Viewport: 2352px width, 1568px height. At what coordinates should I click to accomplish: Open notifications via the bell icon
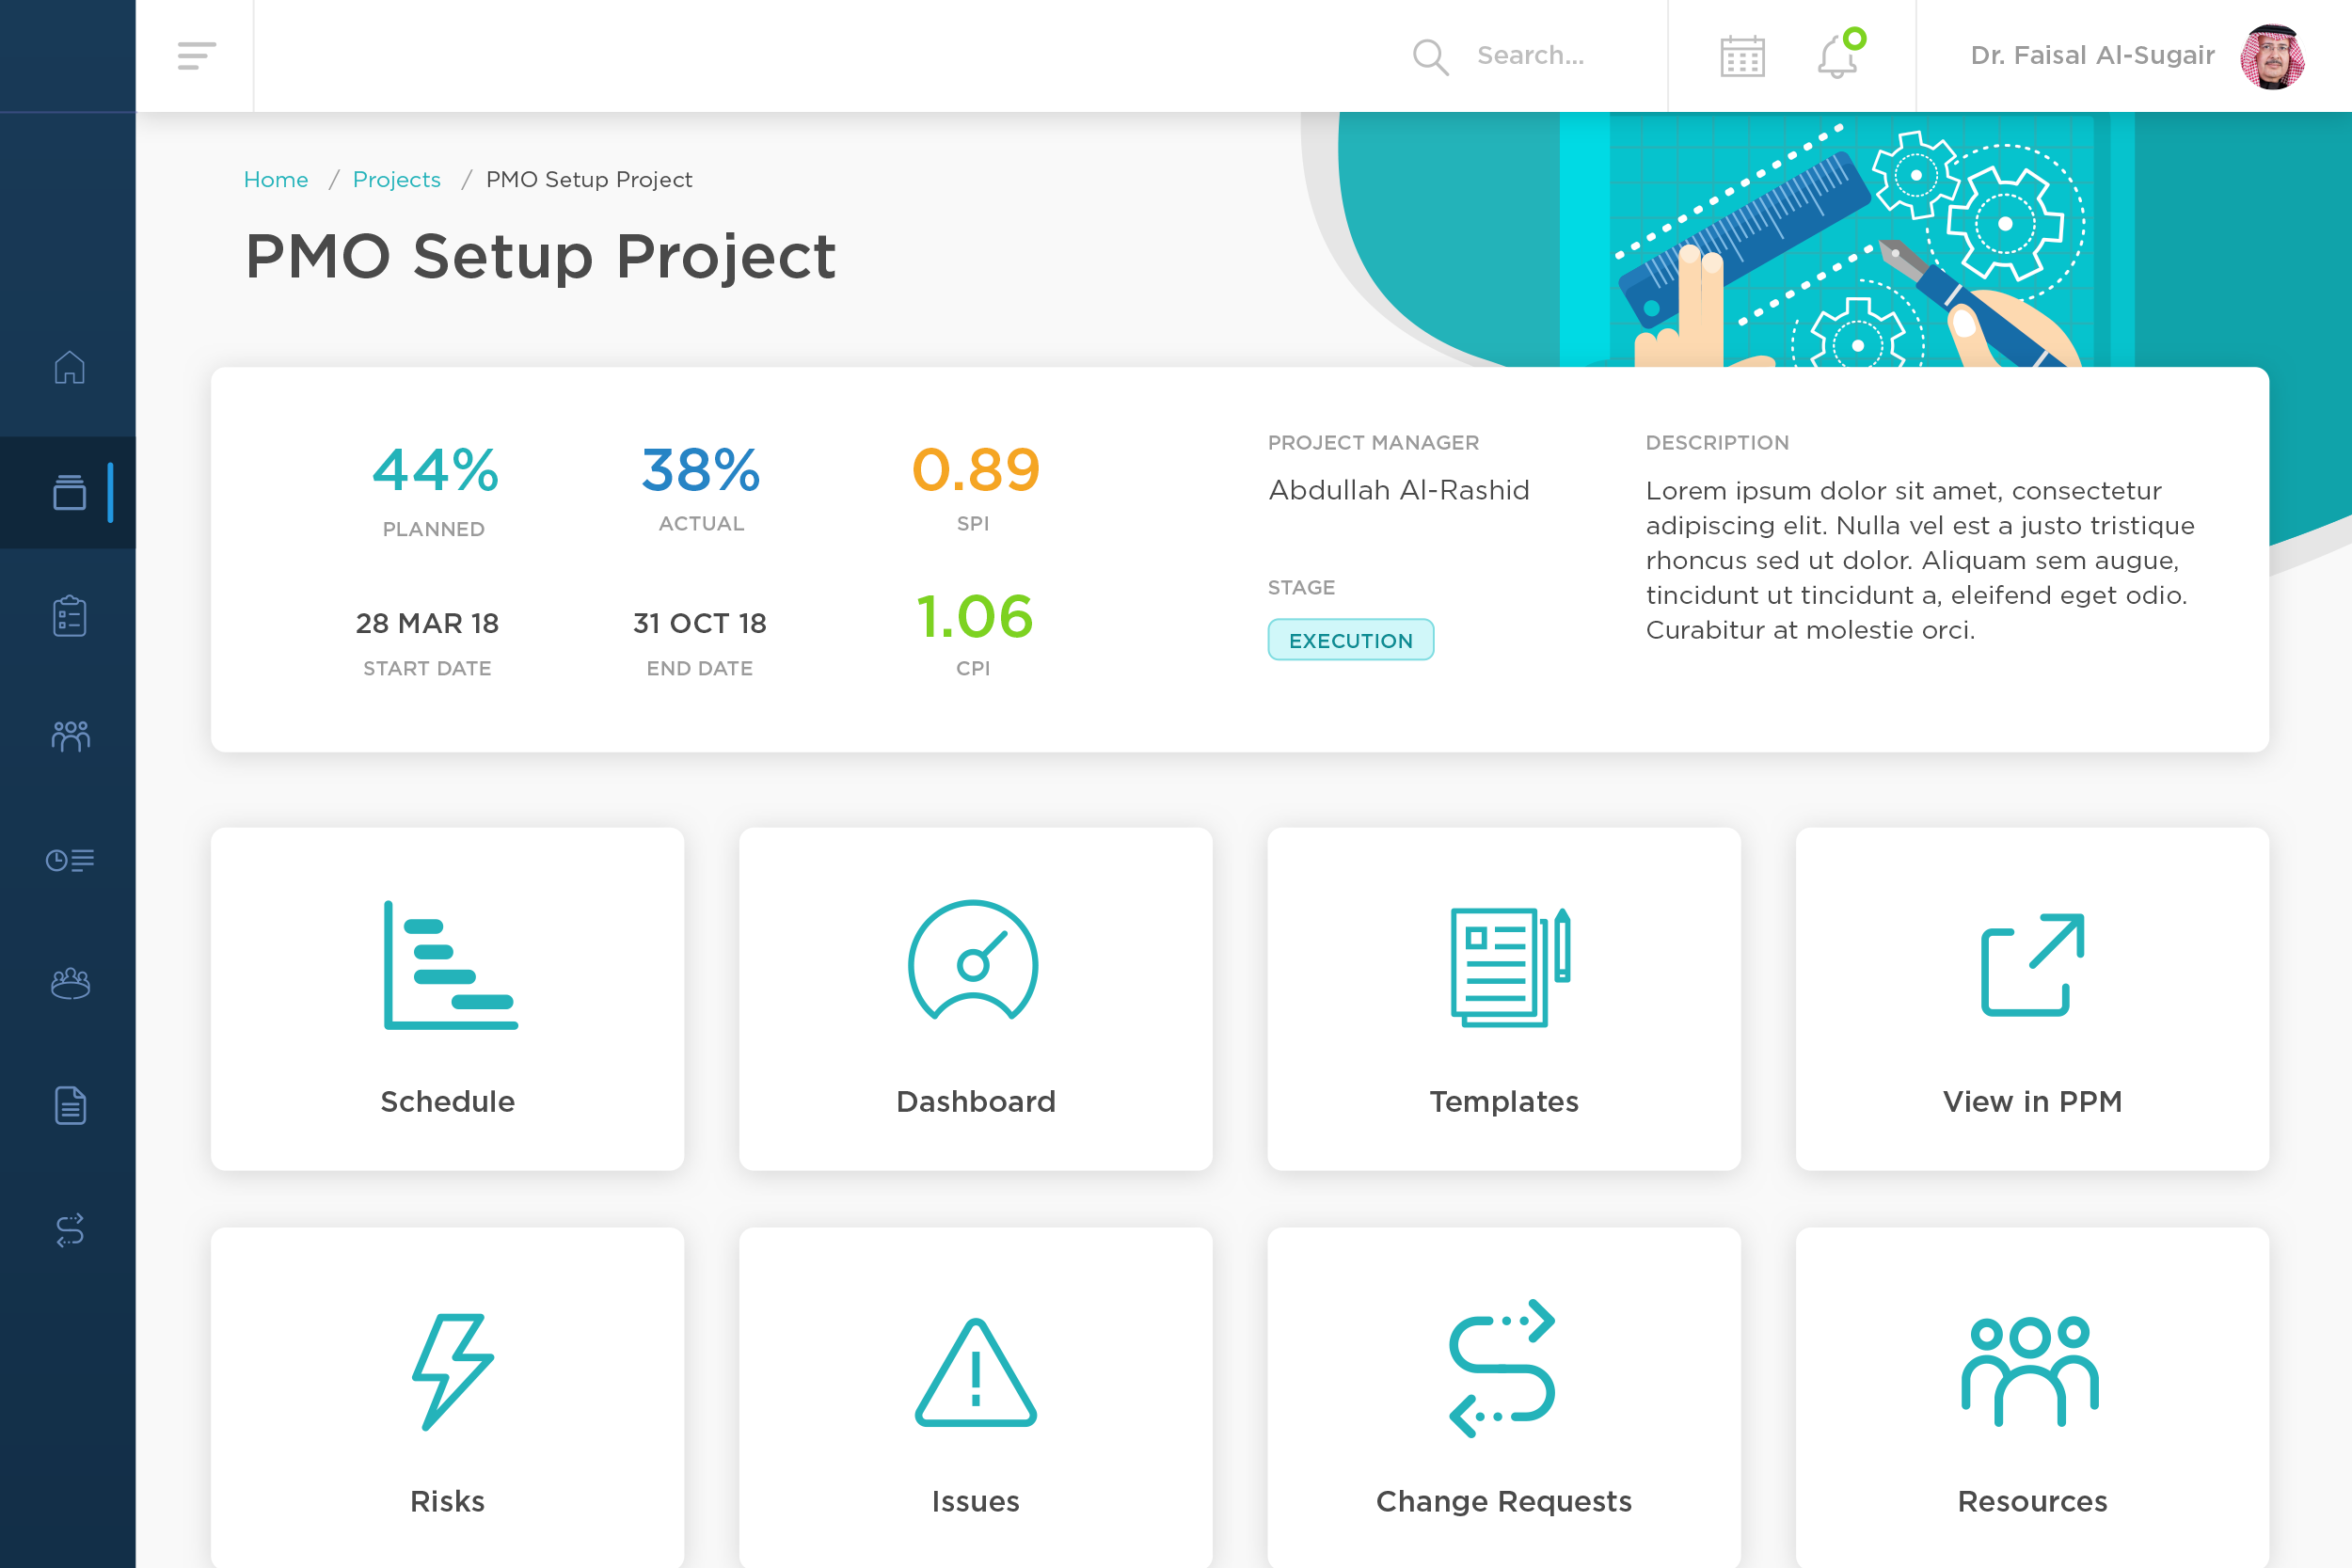tap(1838, 58)
